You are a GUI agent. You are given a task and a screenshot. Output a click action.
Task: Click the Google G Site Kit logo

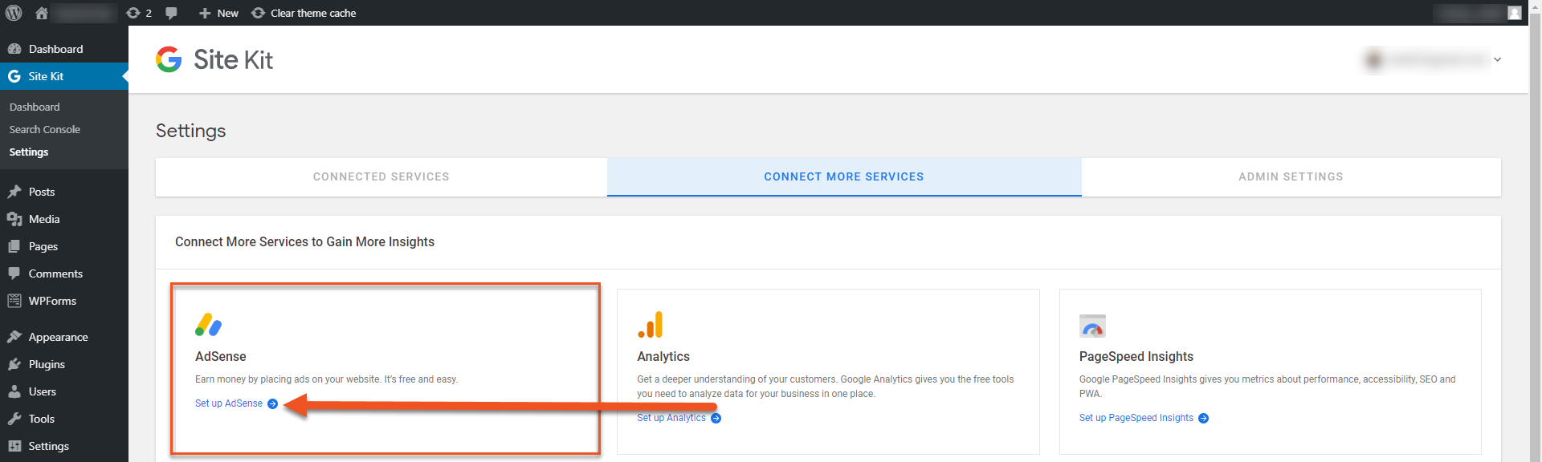(x=169, y=59)
